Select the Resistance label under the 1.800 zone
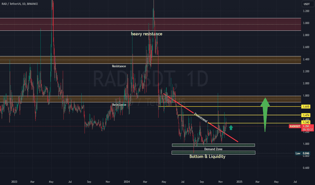Viewport: 315px width, 185px height. pyautogui.click(x=119, y=105)
